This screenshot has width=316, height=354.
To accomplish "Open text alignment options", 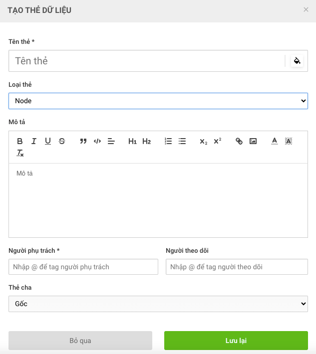I will click(x=111, y=141).
